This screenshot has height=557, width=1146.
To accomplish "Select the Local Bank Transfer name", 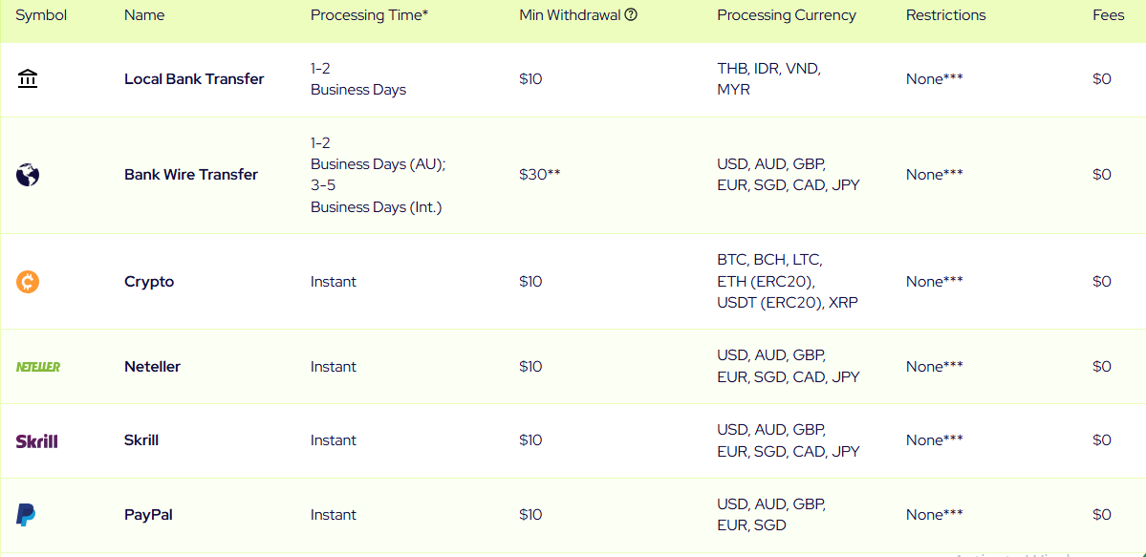I will (x=194, y=79).
